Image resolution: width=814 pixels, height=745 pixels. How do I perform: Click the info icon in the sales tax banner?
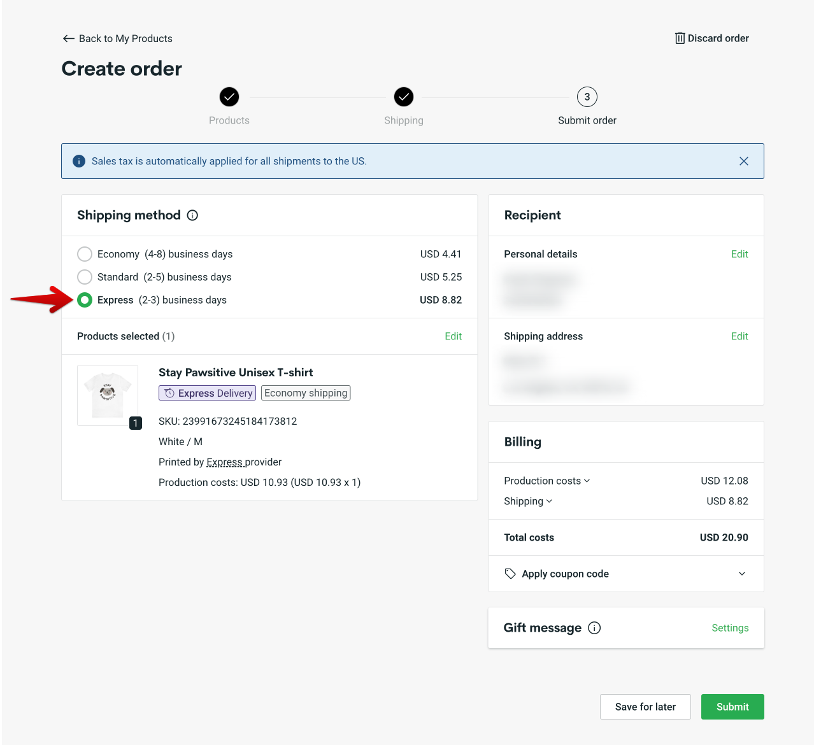tap(79, 161)
